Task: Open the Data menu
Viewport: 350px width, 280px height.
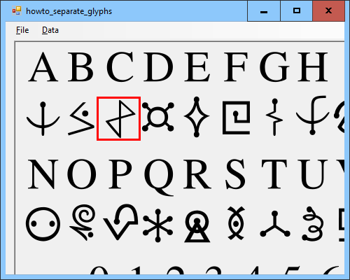Action: point(50,30)
